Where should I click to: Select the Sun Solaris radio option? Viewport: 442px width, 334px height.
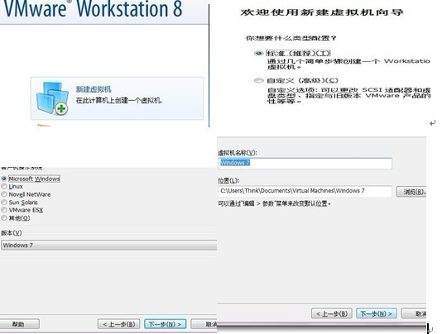(x=4, y=203)
